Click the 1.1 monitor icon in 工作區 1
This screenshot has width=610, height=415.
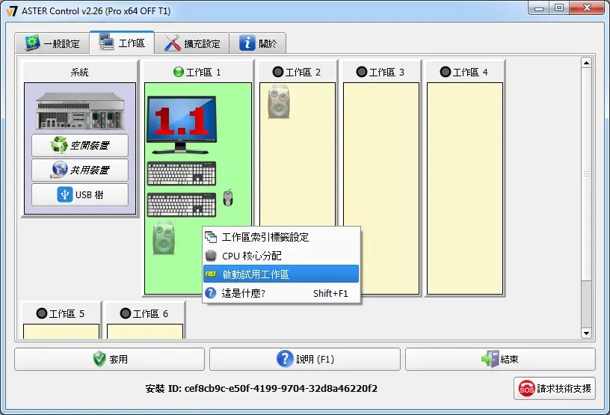(182, 120)
